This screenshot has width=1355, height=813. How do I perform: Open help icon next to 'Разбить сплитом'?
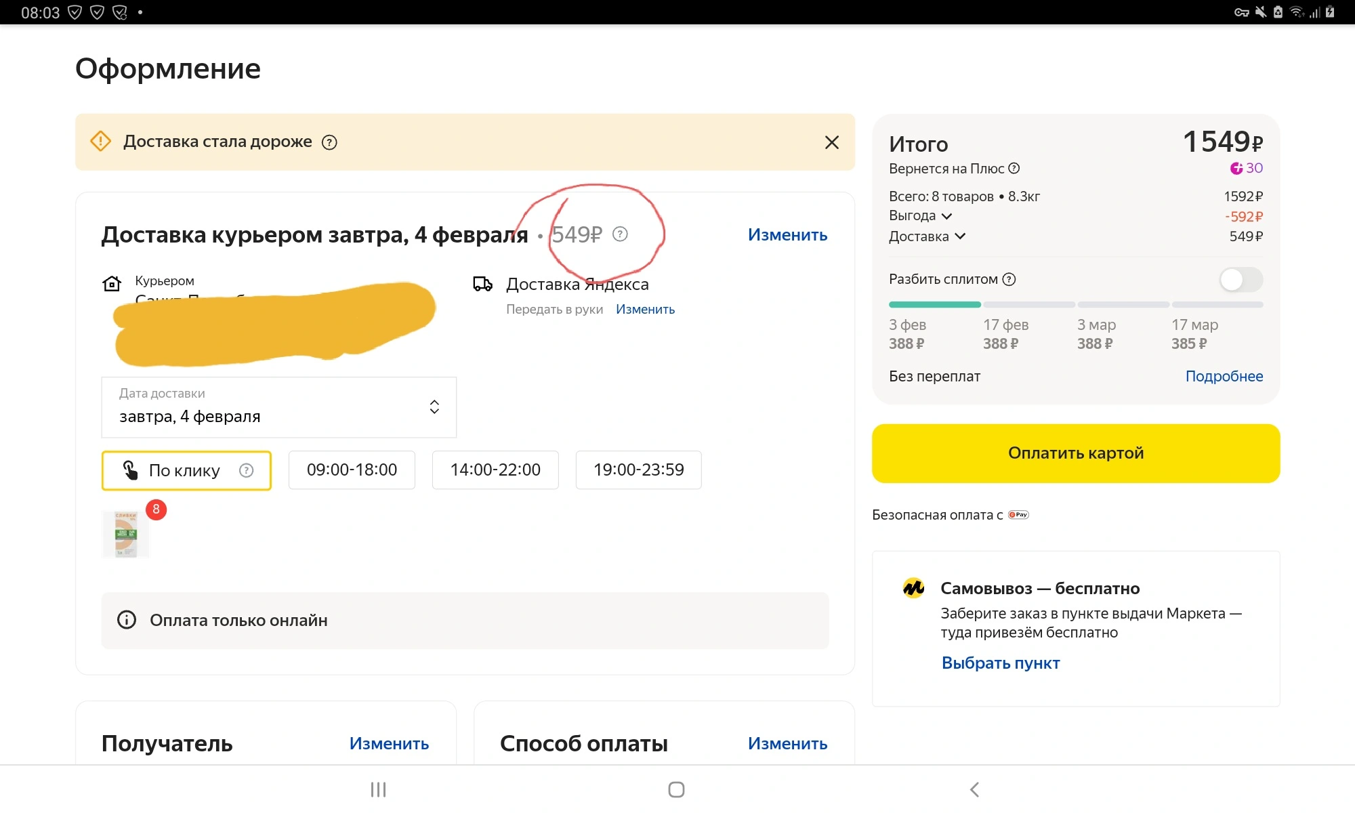pyautogui.click(x=1009, y=279)
